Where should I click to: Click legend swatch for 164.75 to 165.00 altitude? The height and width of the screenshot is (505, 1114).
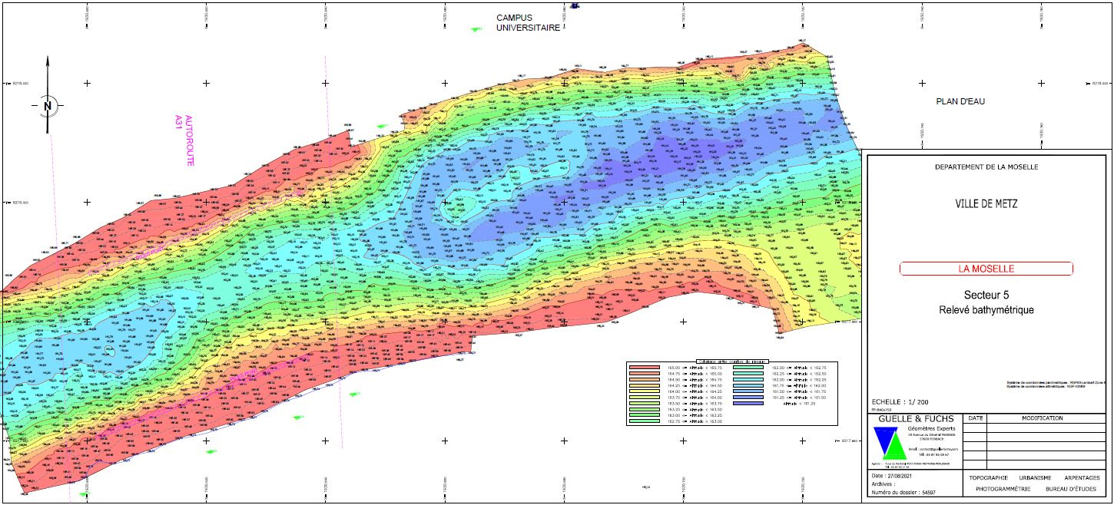pos(645,374)
